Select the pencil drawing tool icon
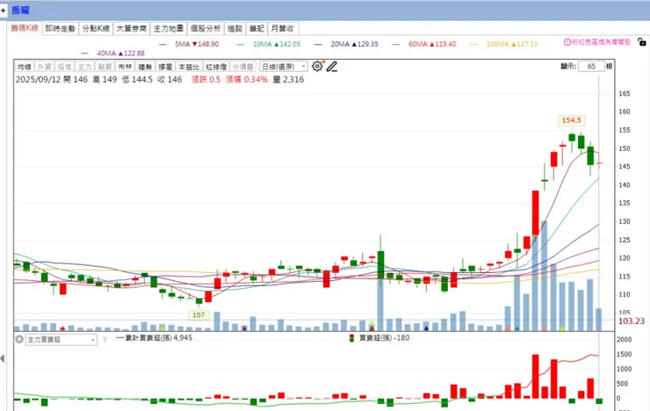 [x=332, y=66]
